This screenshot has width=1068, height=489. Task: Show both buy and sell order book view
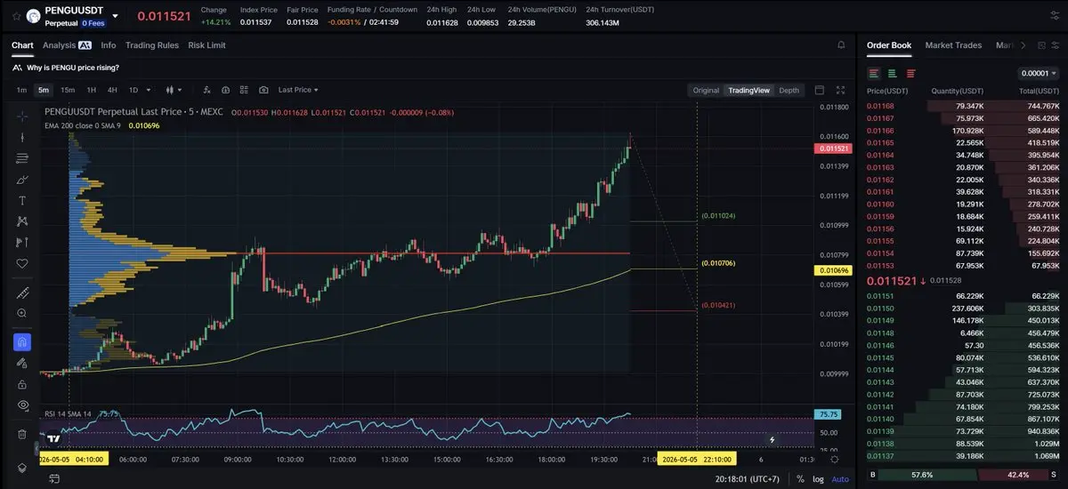click(874, 74)
